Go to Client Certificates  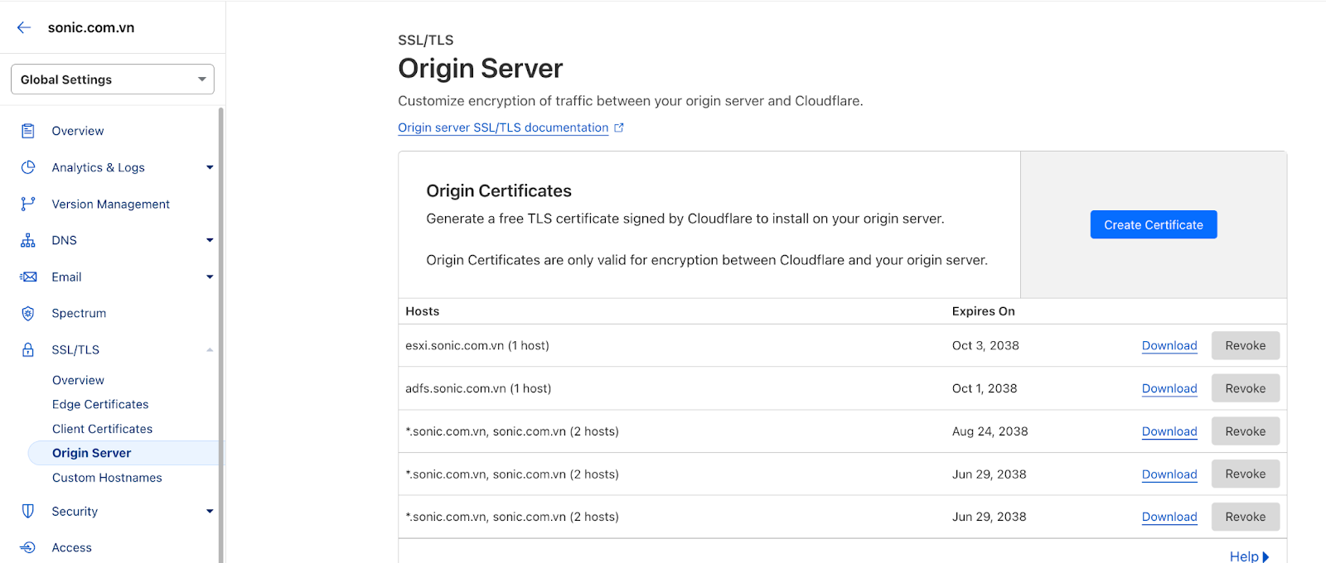102,429
